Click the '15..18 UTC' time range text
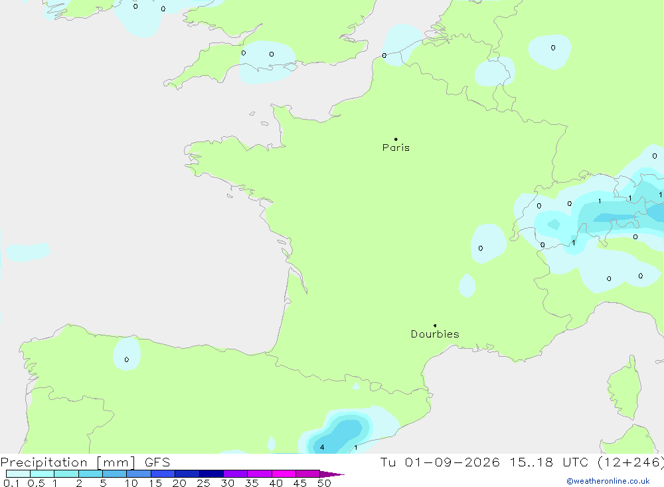This screenshot has height=487, width=664. click(549, 462)
